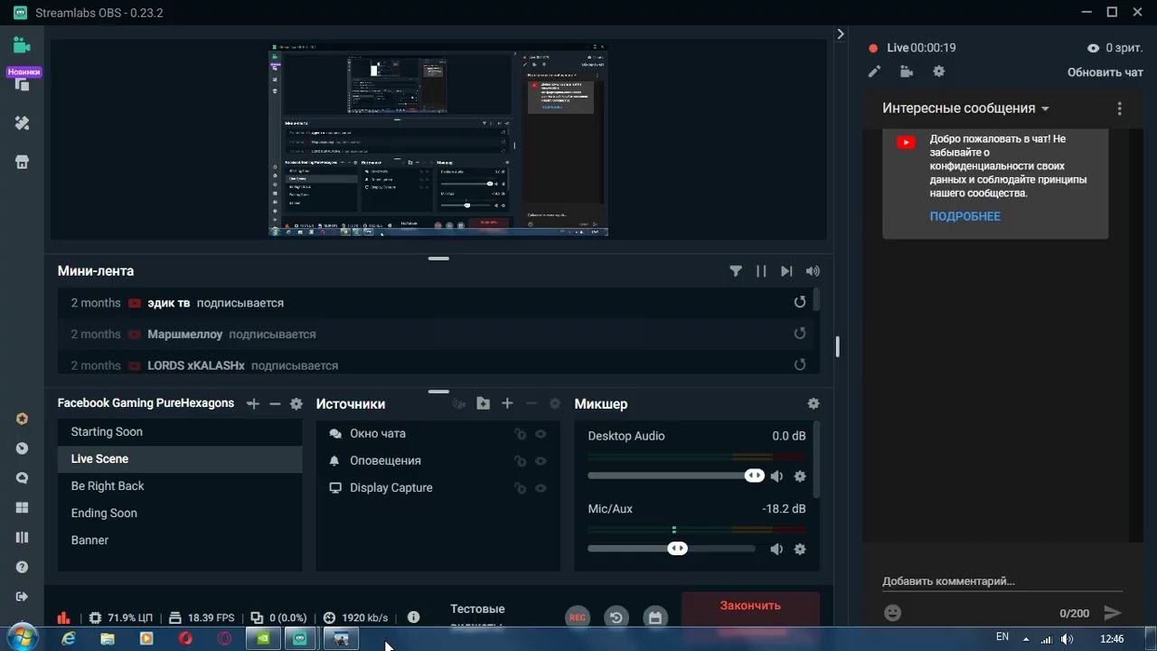Toggle visibility of Display Capture source
1157x651 pixels.
point(541,488)
